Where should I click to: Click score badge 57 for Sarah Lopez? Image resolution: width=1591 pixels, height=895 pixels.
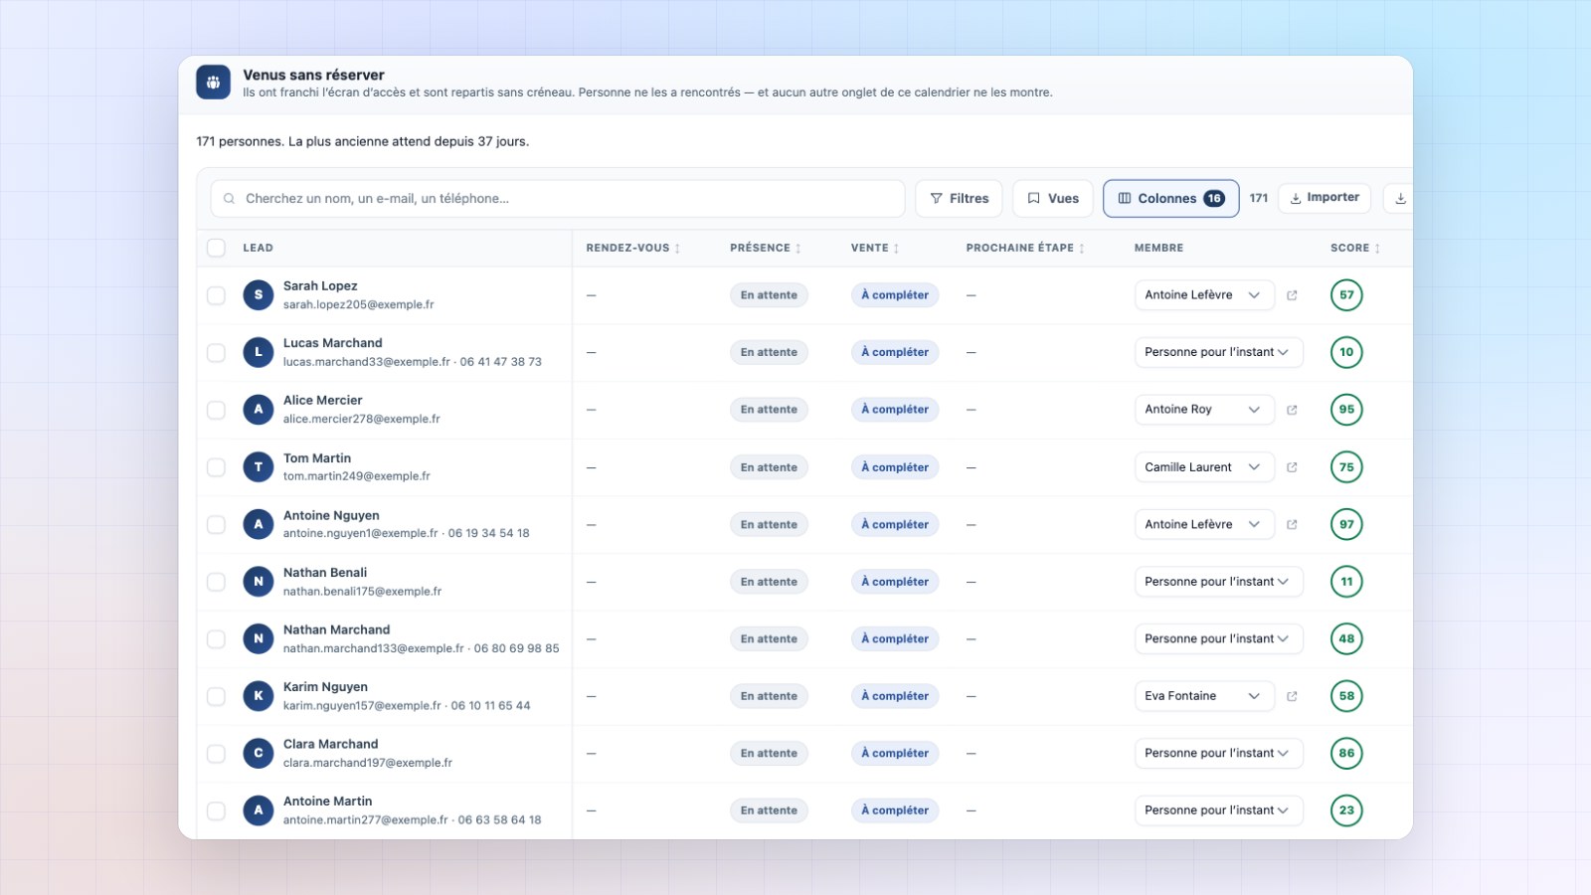1346,295
